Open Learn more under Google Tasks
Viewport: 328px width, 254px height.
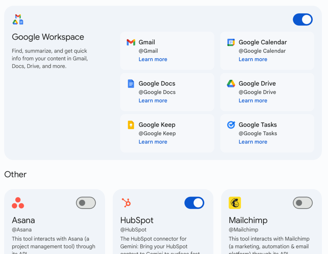[253, 142]
